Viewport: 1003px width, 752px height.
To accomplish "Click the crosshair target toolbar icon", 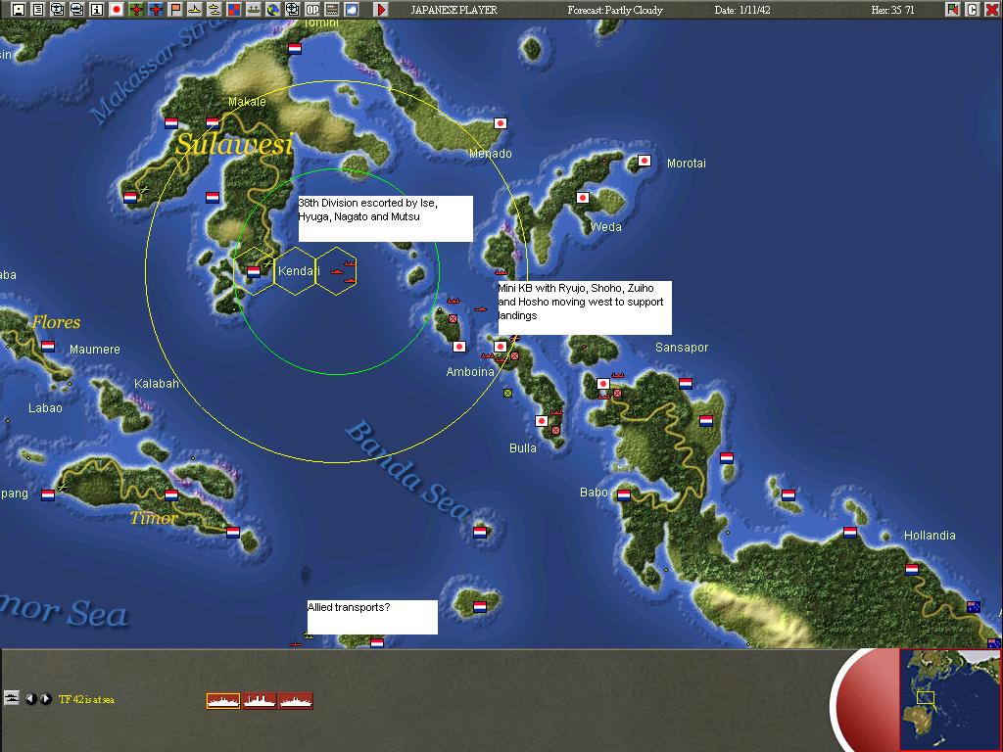I will tap(292, 9).
